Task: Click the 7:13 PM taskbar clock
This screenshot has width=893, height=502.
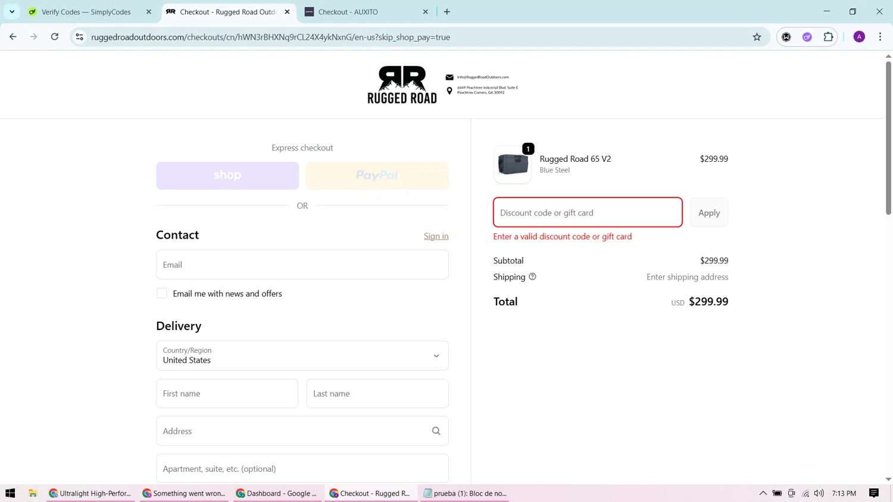Action: click(x=844, y=493)
